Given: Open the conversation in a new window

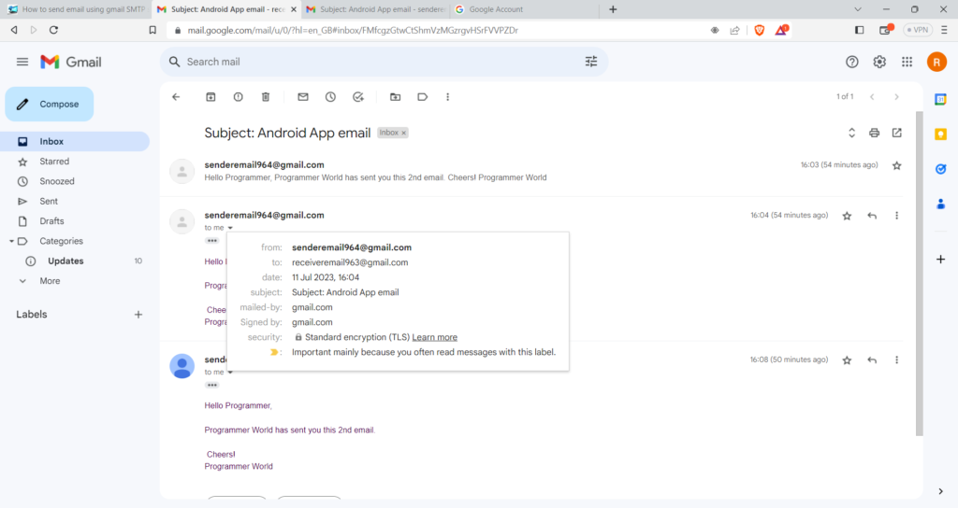Looking at the screenshot, I should pyautogui.click(x=897, y=133).
